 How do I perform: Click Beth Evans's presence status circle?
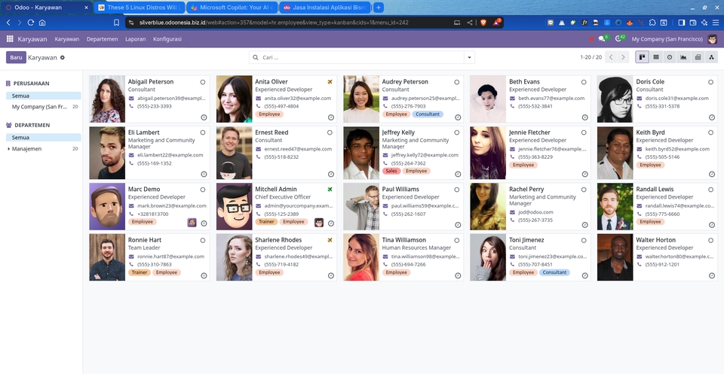[x=584, y=82]
